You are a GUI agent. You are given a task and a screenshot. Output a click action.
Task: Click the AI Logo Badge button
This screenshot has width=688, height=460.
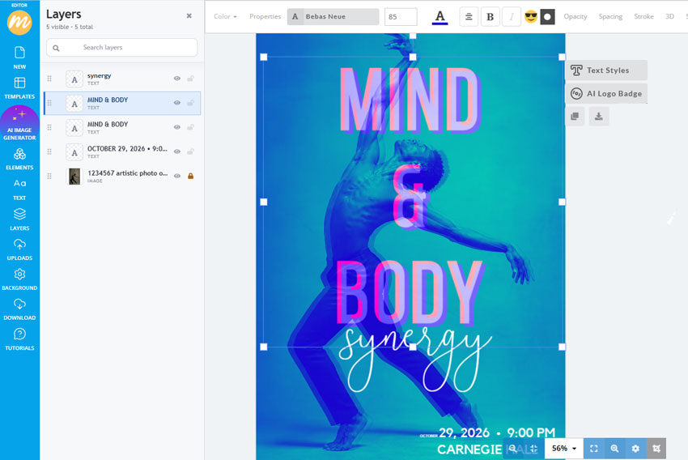coord(606,93)
